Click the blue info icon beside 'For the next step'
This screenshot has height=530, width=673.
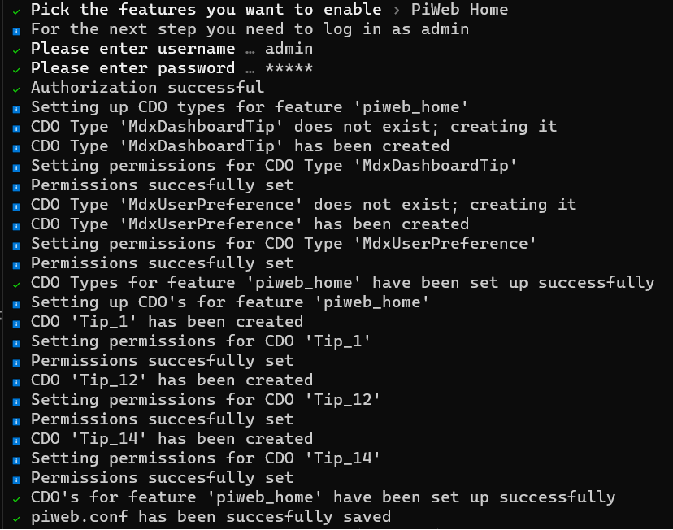click(16, 30)
